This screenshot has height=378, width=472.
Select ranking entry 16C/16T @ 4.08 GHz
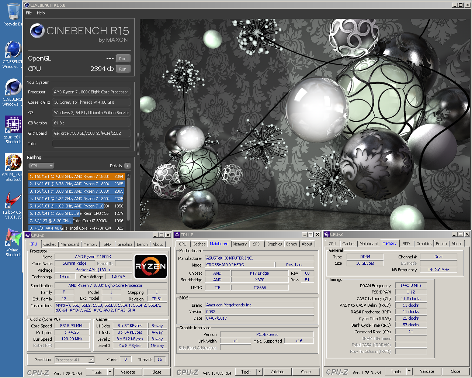77,176
